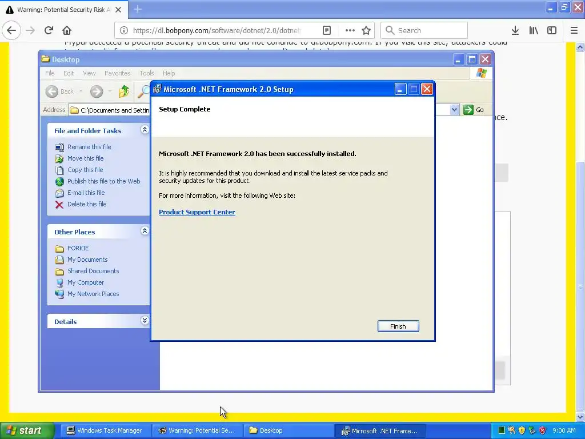Viewport: 585px width, 439px height.
Task: Open page actions three-dots menu
Action: (x=350, y=30)
